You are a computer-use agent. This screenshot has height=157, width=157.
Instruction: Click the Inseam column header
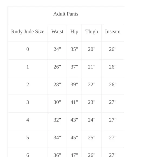[x=113, y=32]
